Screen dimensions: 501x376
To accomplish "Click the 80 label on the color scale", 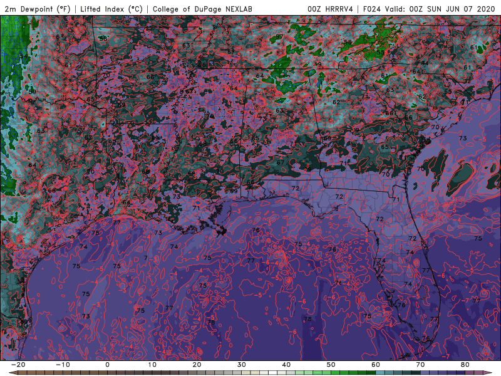I will [x=465, y=365].
